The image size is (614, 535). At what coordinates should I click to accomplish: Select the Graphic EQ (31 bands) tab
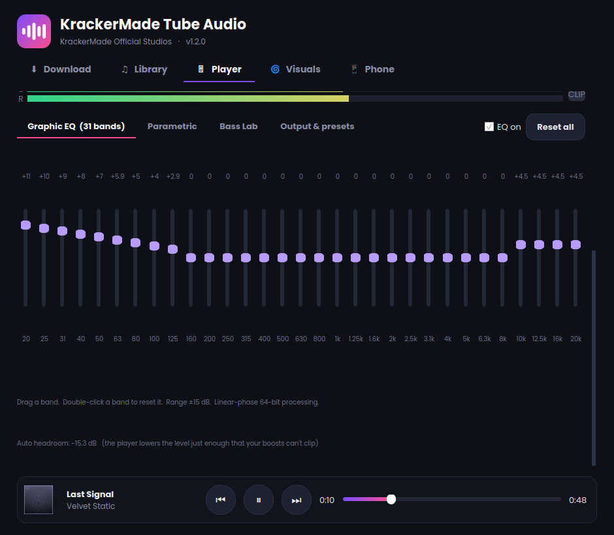(x=76, y=127)
